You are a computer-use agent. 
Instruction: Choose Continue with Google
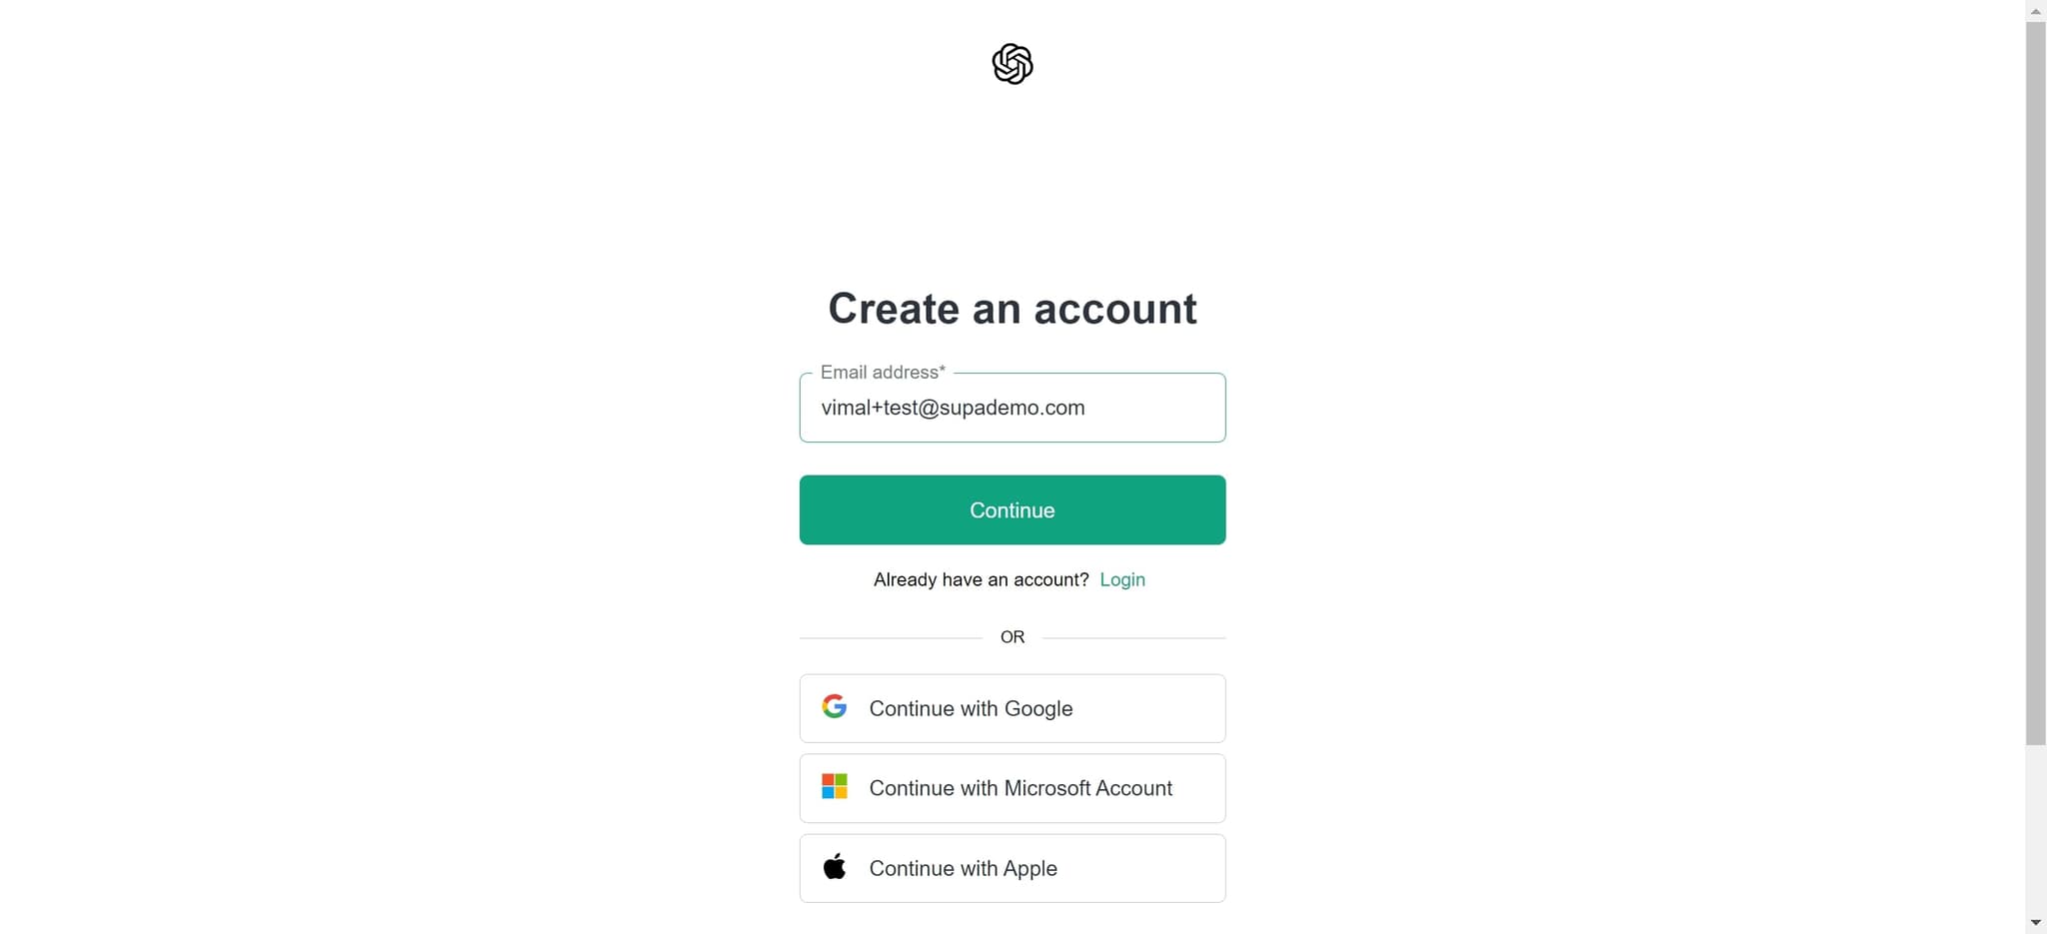pos(1012,708)
